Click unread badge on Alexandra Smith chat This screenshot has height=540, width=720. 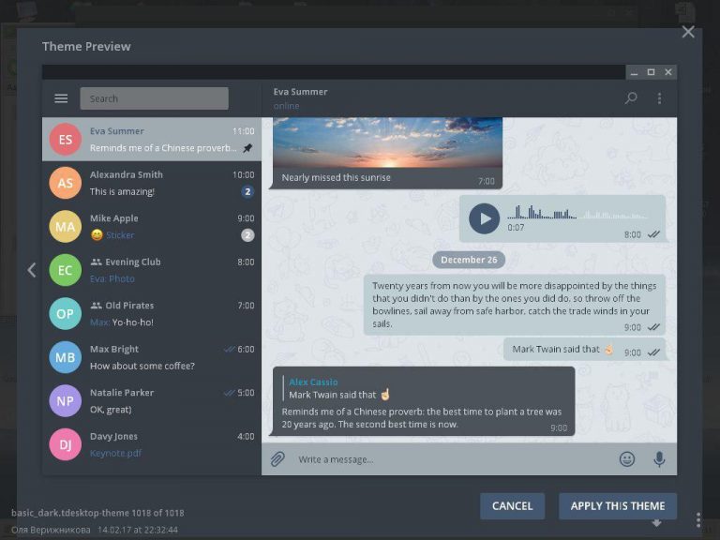point(247,191)
